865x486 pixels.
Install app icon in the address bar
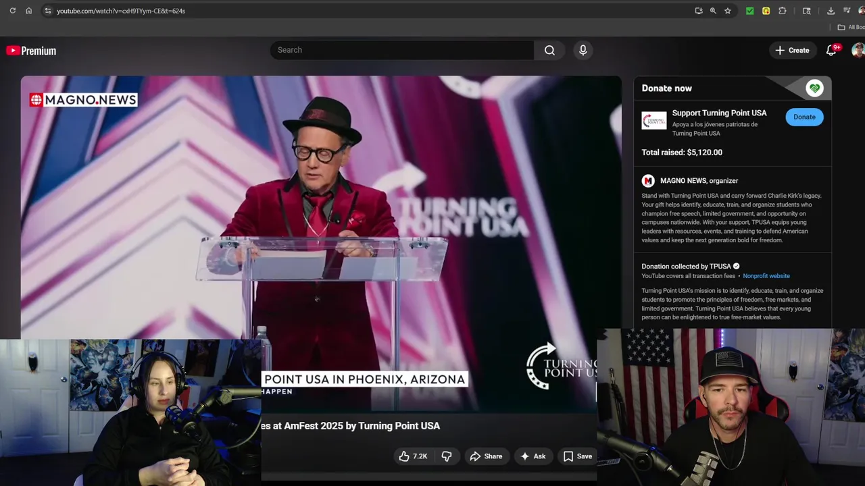[699, 11]
